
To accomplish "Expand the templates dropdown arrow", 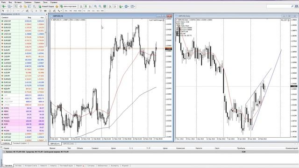I will [x=135, y=6].
